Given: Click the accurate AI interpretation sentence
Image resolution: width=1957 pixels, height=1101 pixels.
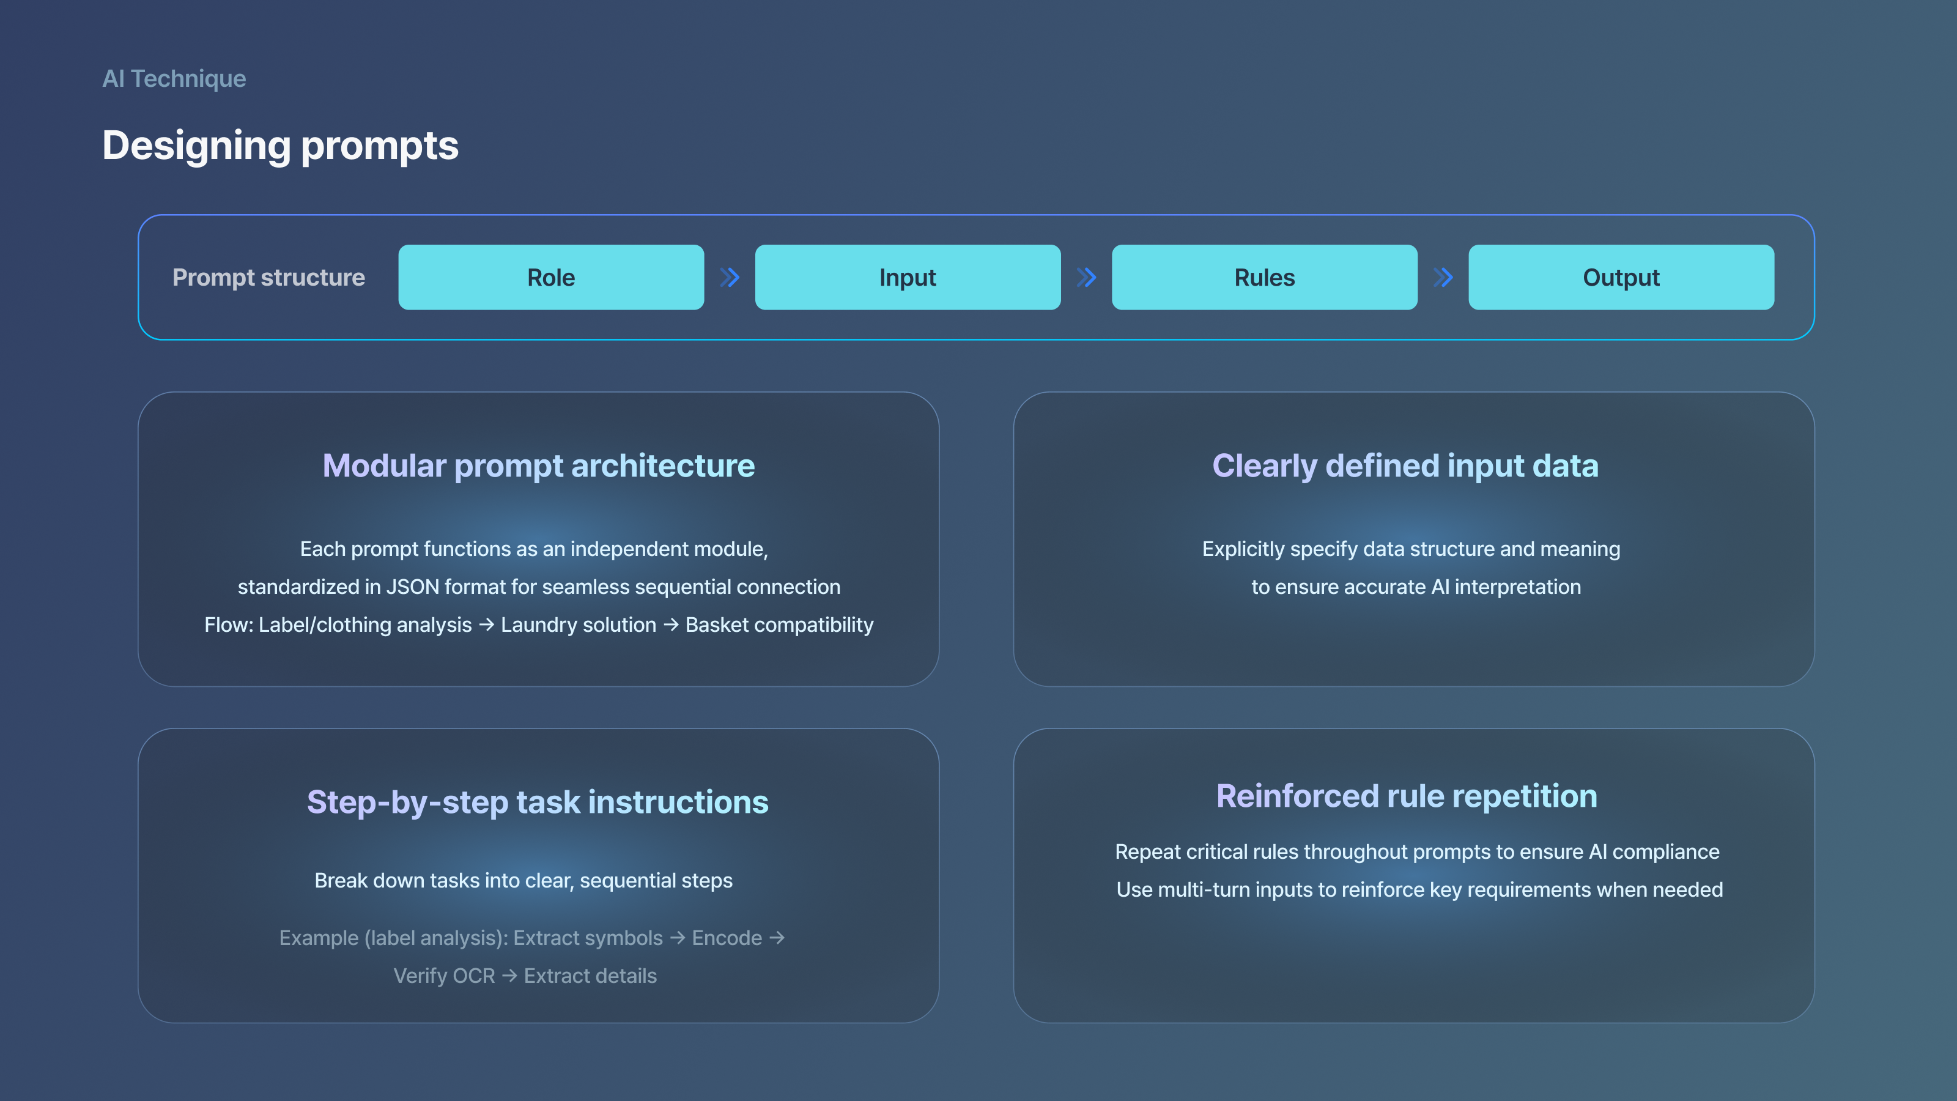Looking at the screenshot, I should click(x=1415, y=587).
